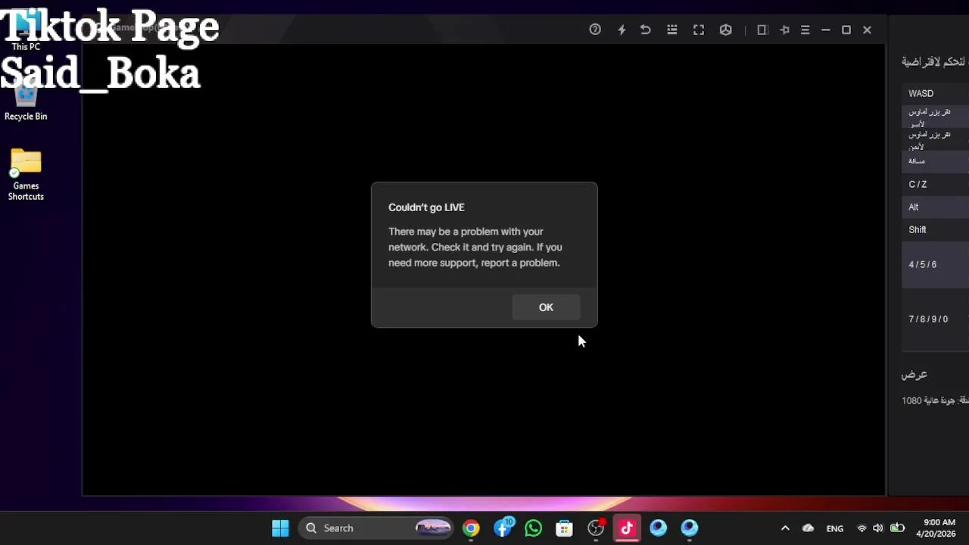The height and width of the screenshot is (545, 969).
Task: Click the battery status tray icon
Action: (x=897, y=528)
